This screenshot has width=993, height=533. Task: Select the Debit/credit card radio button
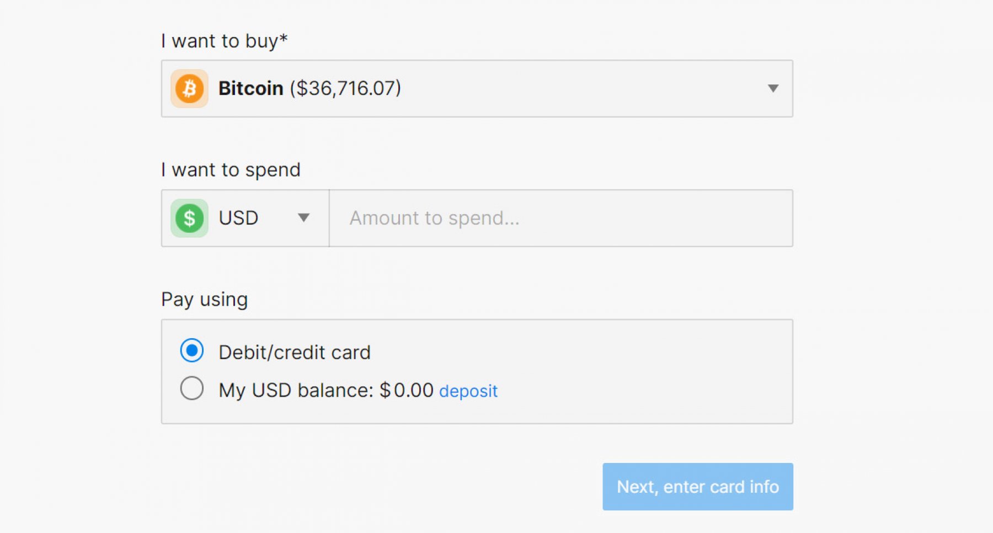point(192,350)
